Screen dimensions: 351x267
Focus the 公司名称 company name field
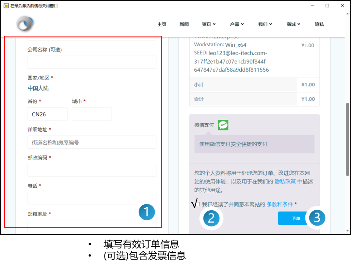click(92, 62)
